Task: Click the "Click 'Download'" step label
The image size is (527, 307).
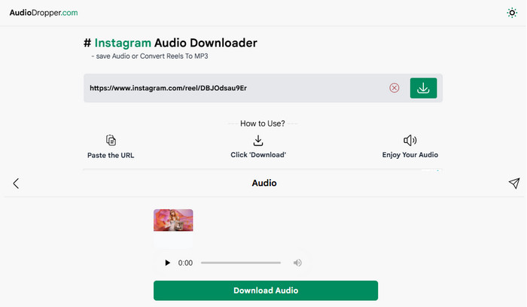Action: tap(258, 155)
